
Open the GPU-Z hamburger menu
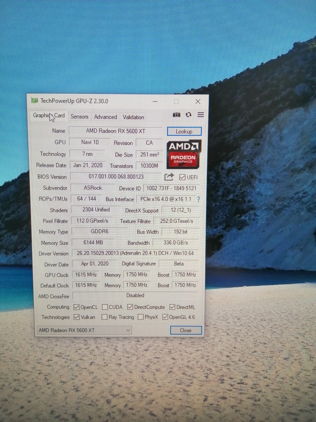coord(200,115)
